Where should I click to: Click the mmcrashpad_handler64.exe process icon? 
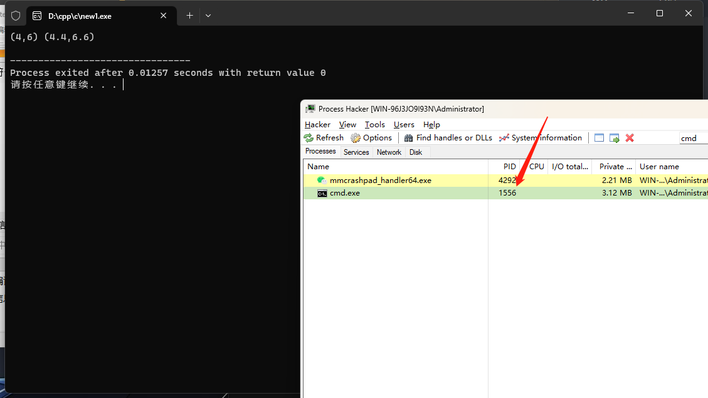[322, 180]
